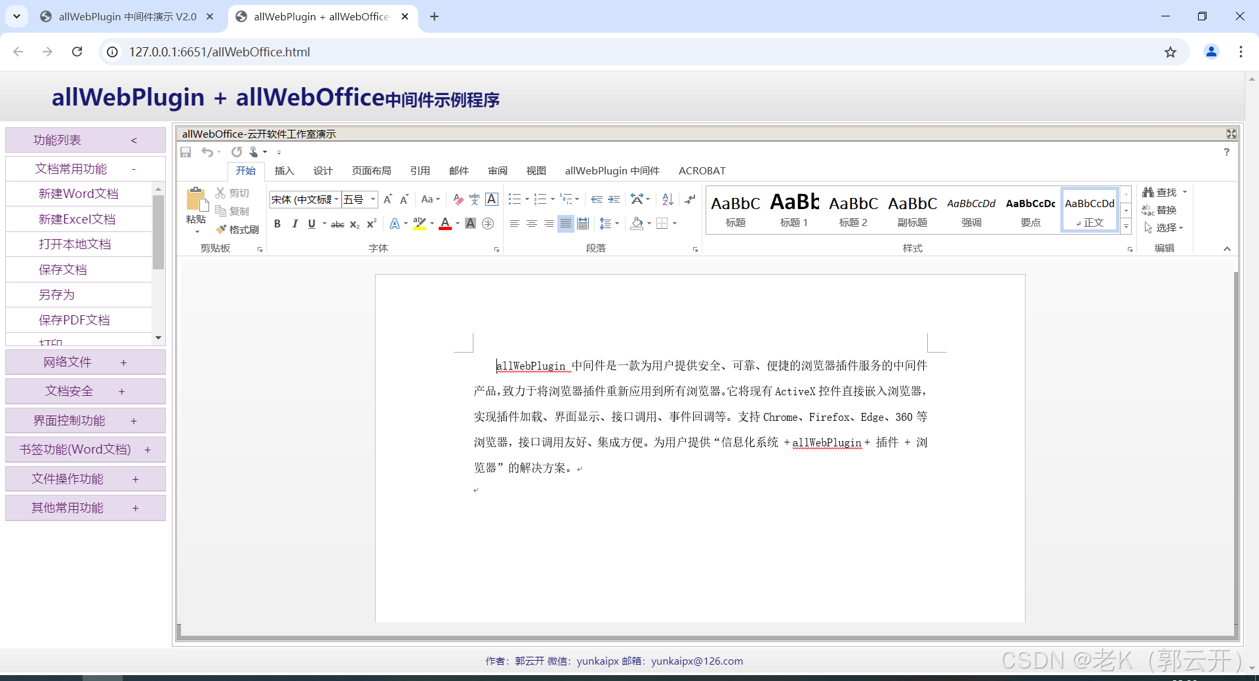Toggle center alignment
1259x681 pixels.
pos(532,224)
